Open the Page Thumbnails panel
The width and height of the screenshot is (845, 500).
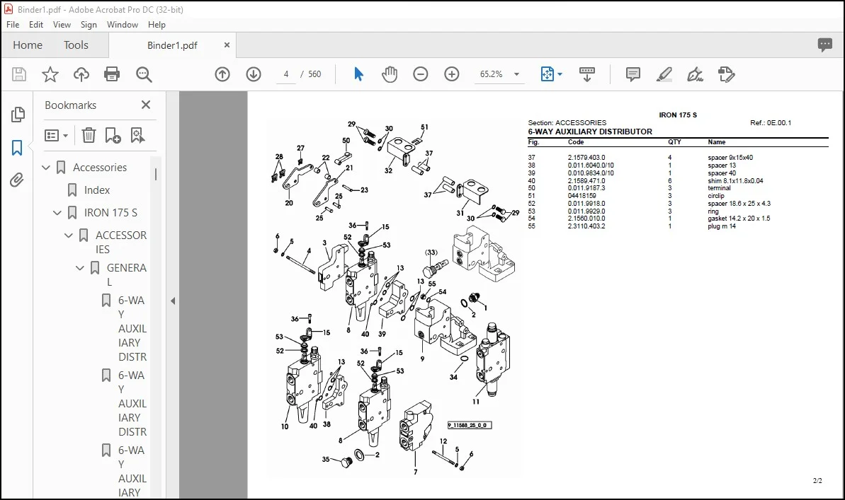[x=18, y=114]
